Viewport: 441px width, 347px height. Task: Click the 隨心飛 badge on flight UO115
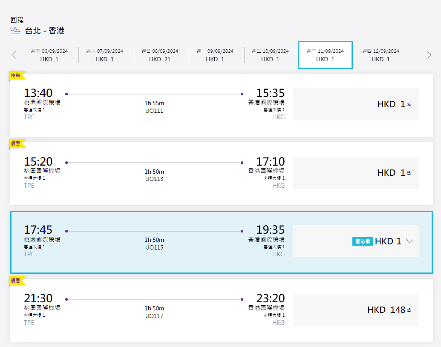click(363, 241)
